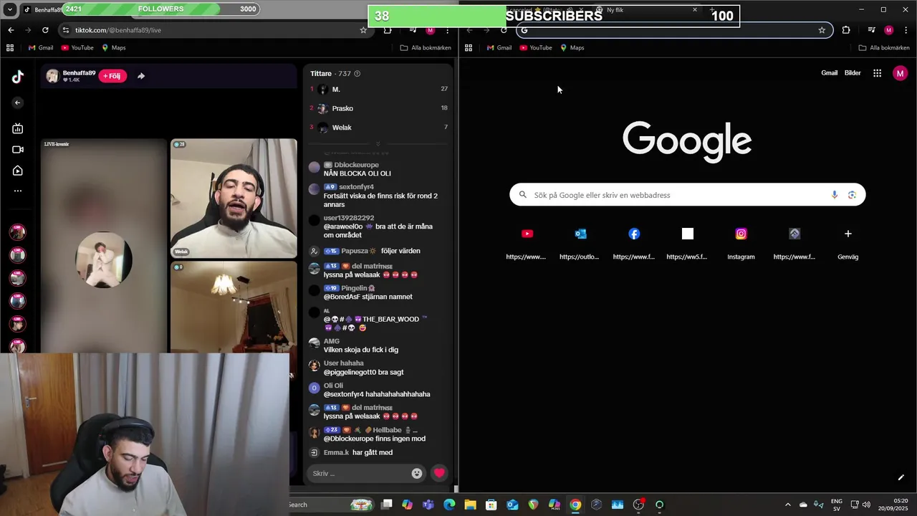917x516 pixels.
Task: Open Chrome menu in the TikTok window
Action: pyautogui.click(x=448, y=30)
